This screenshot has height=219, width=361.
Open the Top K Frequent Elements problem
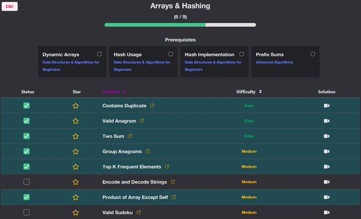(132, 167)
